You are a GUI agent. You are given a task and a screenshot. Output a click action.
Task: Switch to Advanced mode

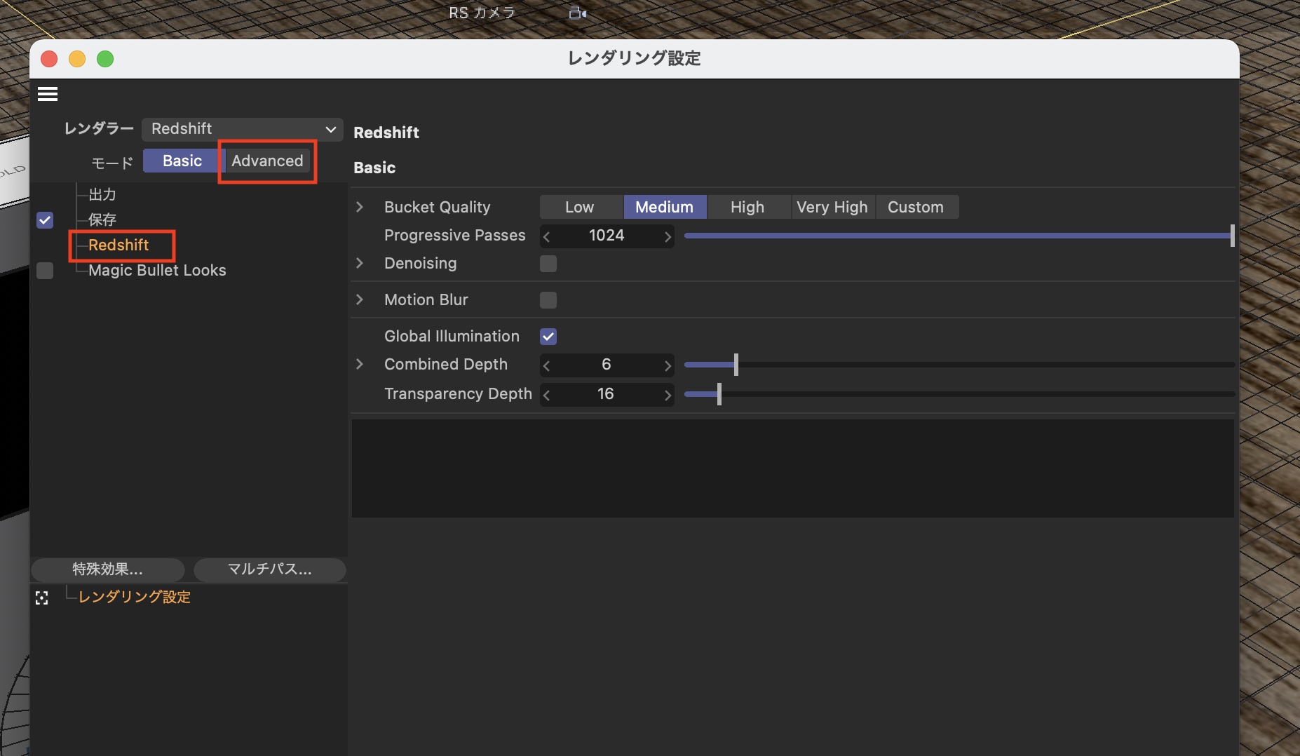(267, 161)
